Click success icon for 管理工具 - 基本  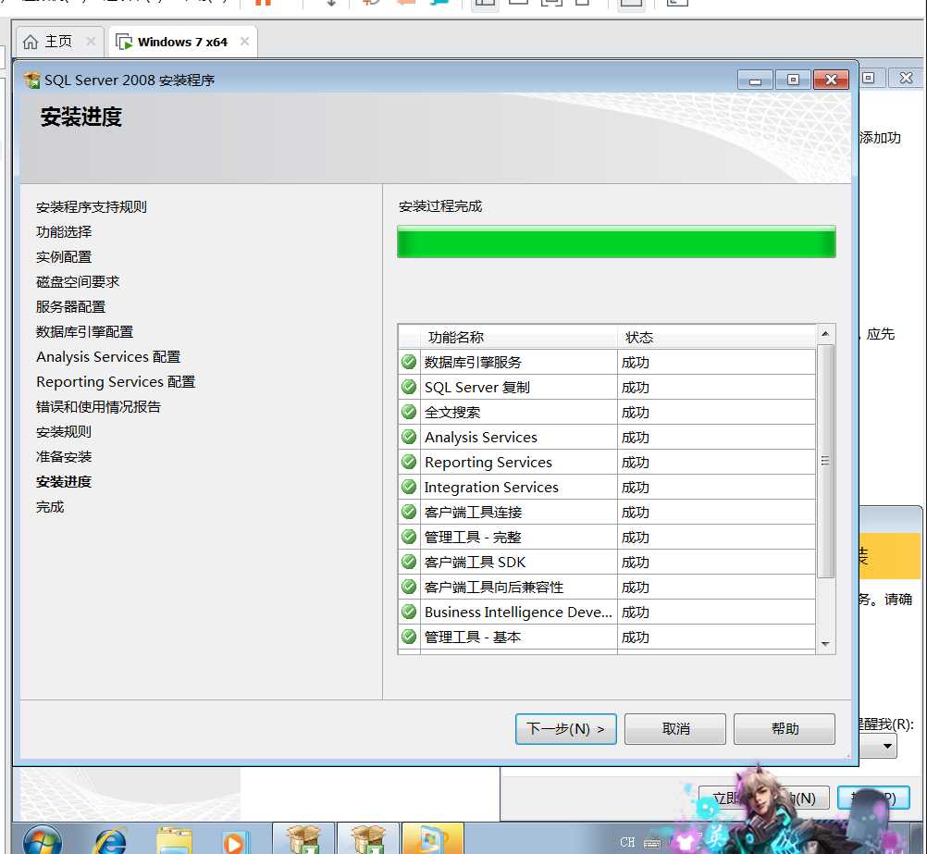409,637
